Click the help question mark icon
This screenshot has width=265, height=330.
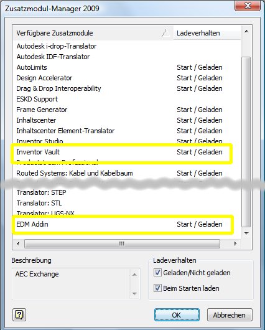(x=19, y=314)
